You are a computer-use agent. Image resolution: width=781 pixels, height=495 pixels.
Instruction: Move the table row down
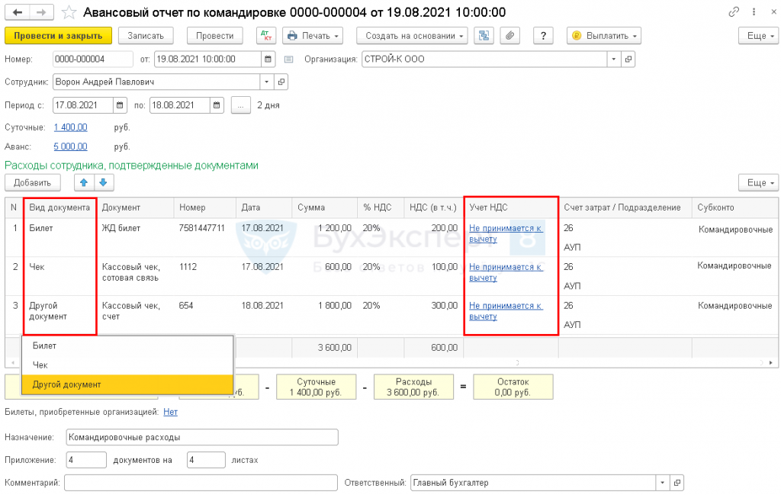tap(103, 182)
